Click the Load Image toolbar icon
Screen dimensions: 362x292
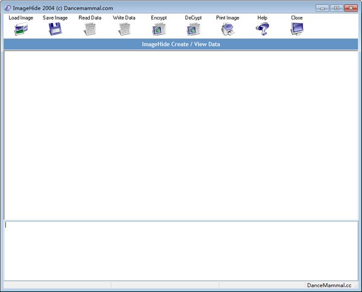click(x=21, y=29)
